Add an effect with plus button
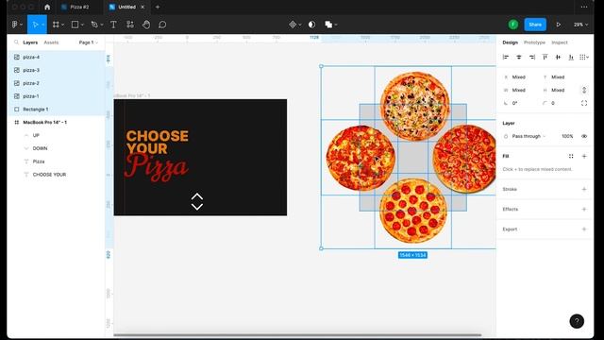The height and width of the screenshot is (340, 604). 584,209
